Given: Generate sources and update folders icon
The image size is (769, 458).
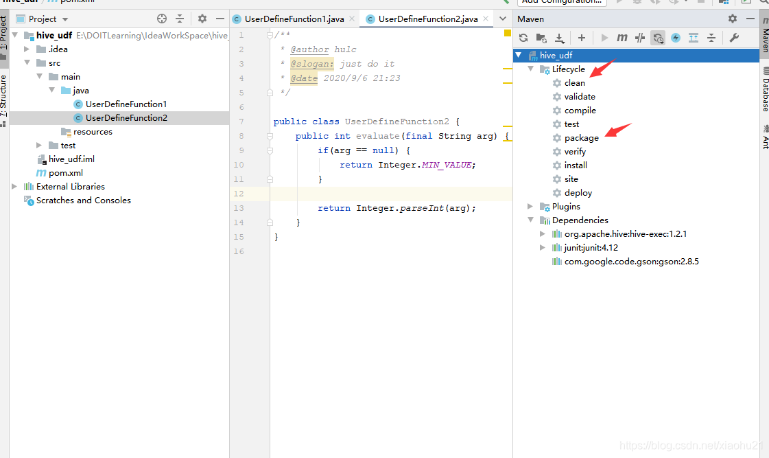Looking at the screenshot, I should [x=541, y=38].
